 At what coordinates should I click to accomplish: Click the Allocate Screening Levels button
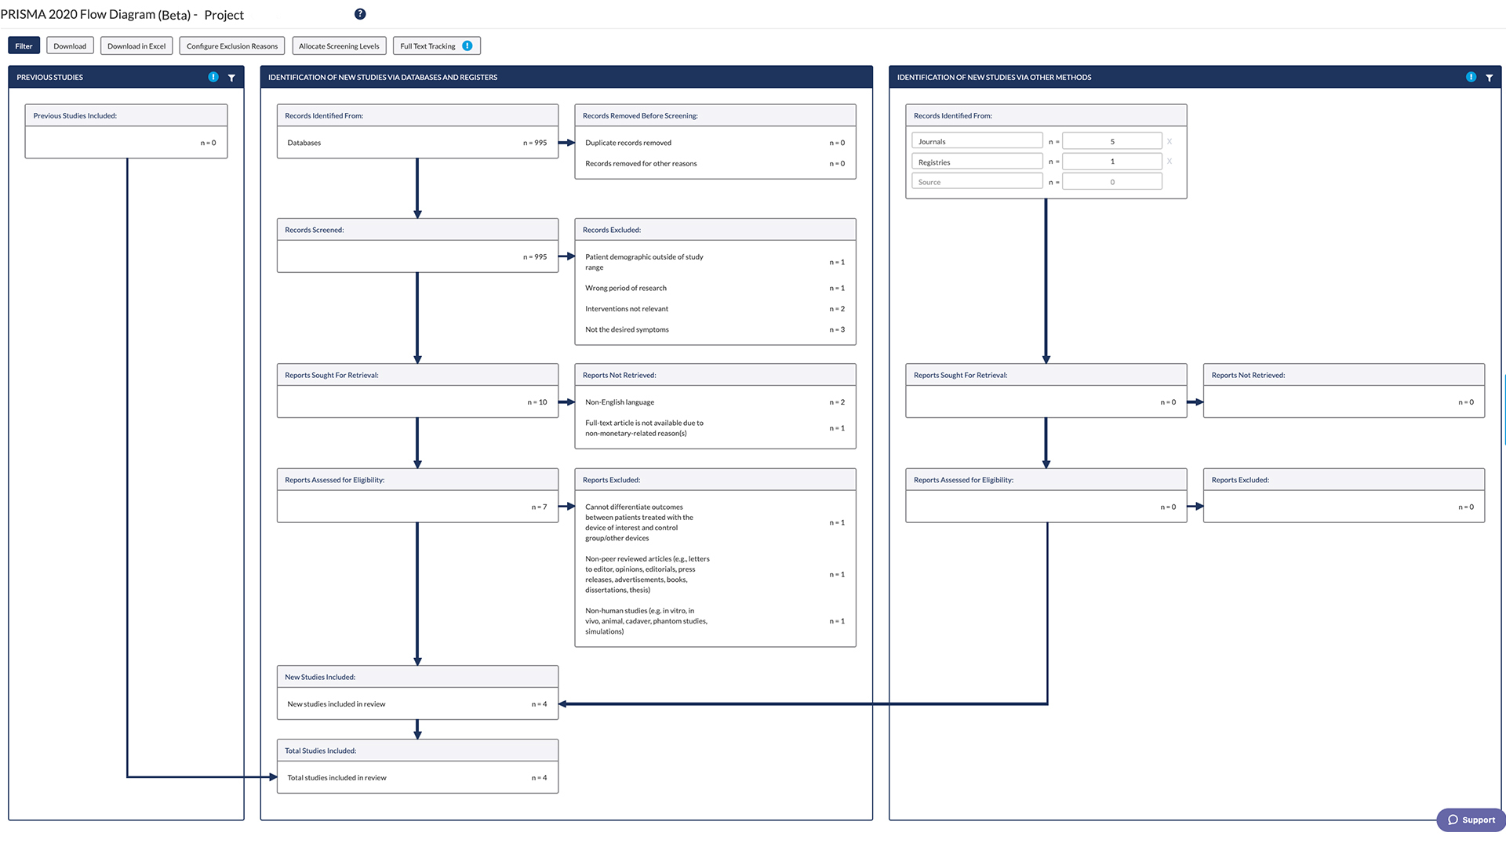click(338, 45)
